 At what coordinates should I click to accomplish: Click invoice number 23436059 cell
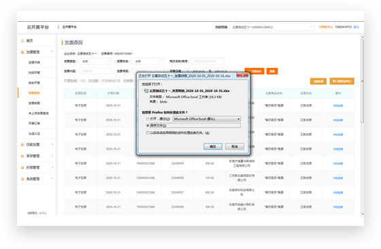(x=178, y=163)
